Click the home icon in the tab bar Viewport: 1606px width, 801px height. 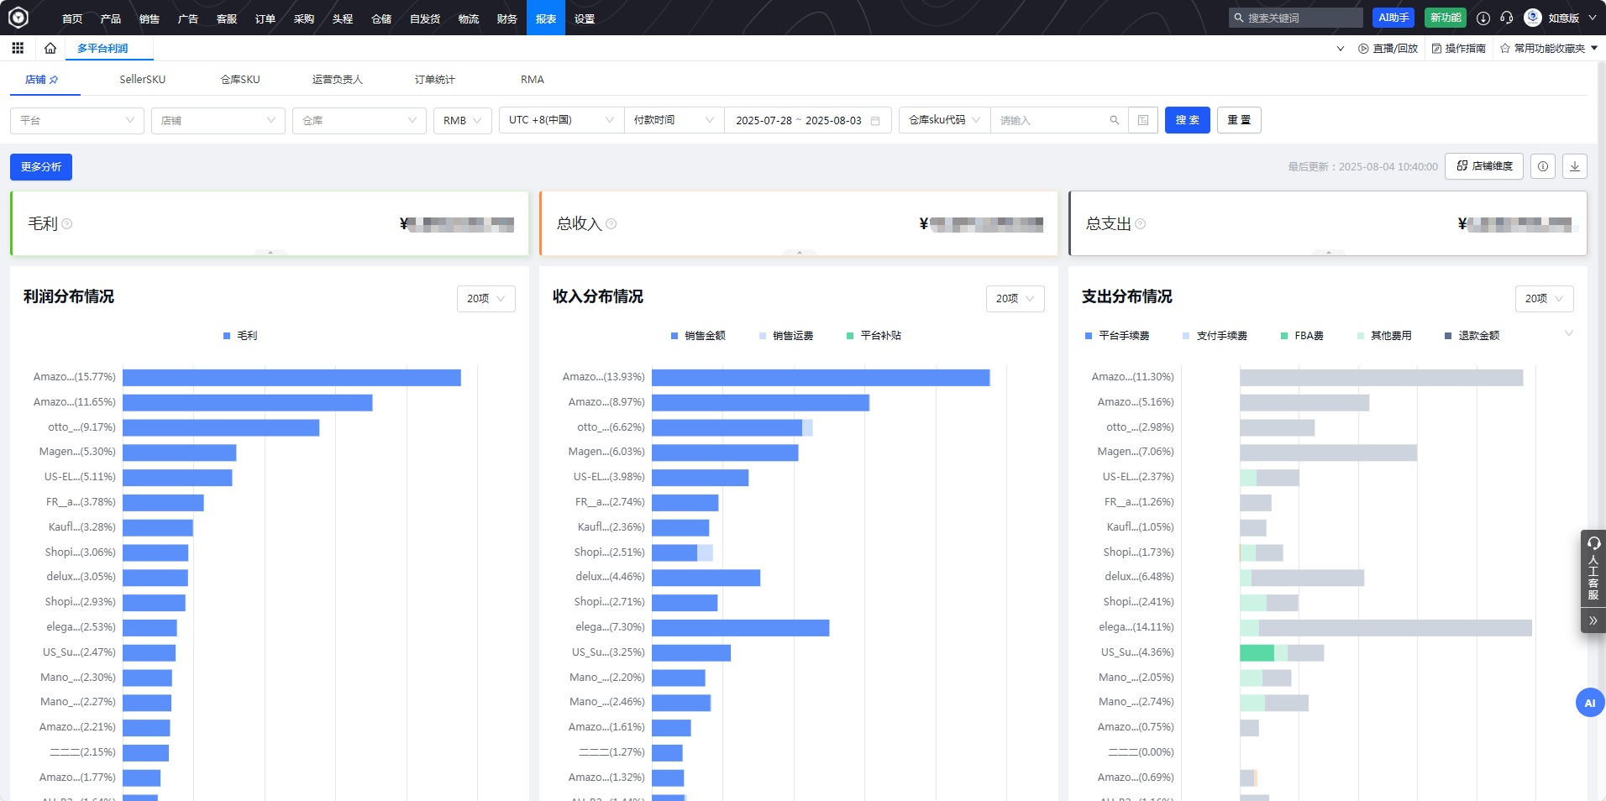[50, 48]
